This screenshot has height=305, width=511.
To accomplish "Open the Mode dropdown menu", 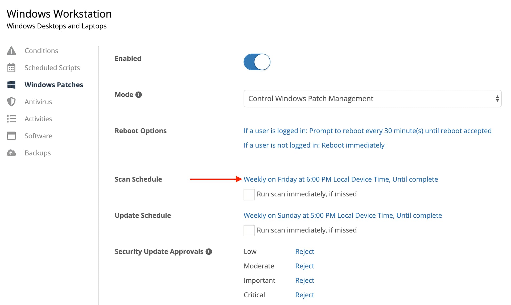I will point(372,99).
